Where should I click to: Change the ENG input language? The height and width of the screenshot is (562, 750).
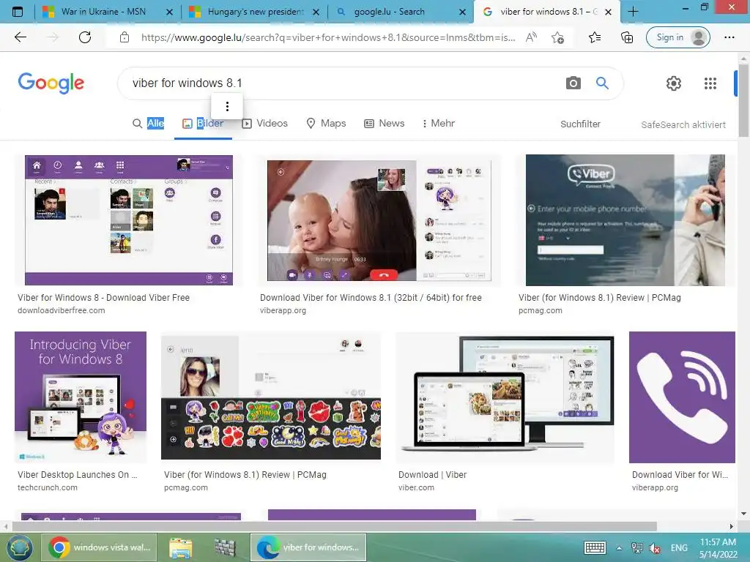[x=679, y=547]
